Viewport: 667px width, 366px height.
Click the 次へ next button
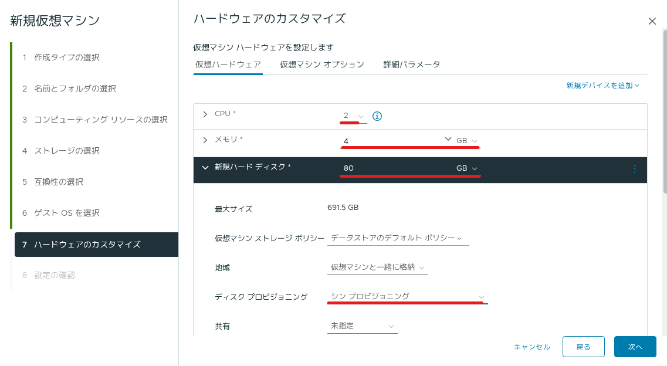click(635, 347)
